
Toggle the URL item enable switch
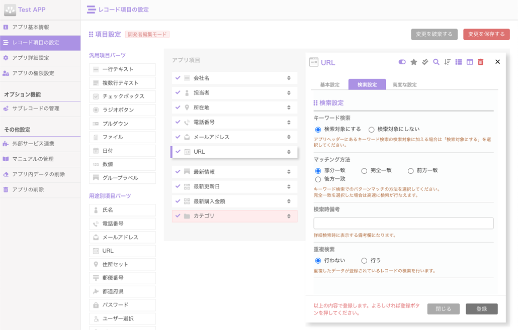(402, 62)
